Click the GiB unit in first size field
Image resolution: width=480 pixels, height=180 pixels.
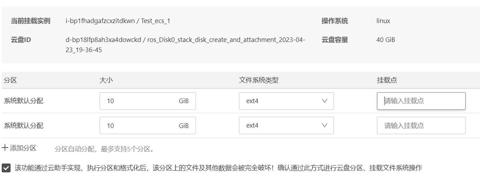184,101
